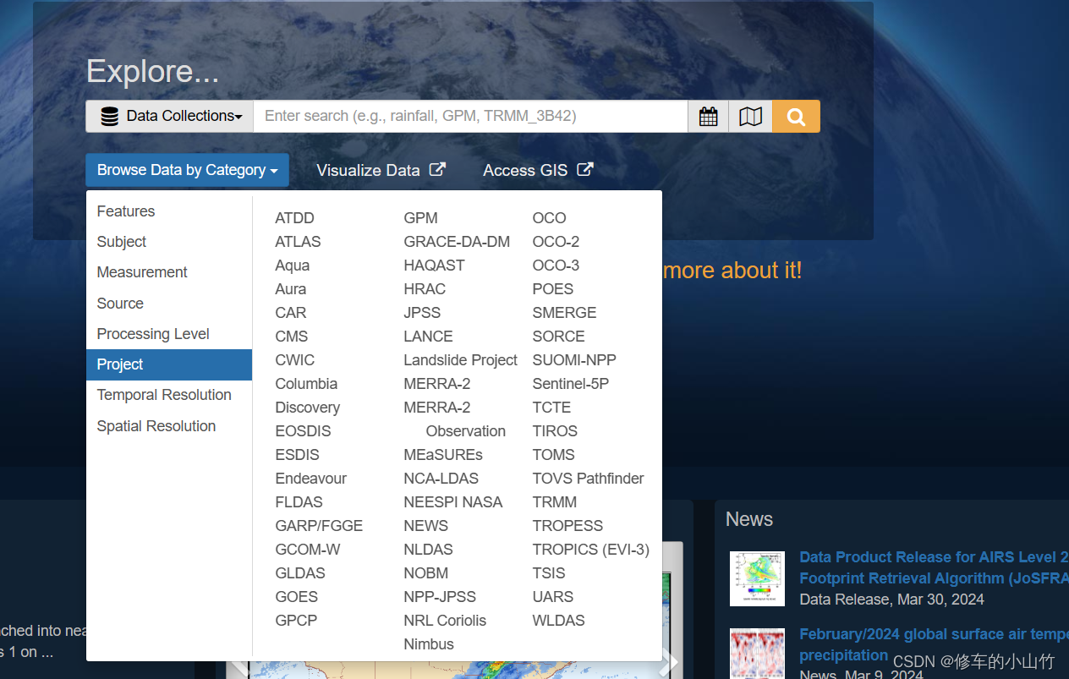The height and width of the screenshot is (679, 1069).
Task: Choose the NEESPI NASA project
Action: 452,502
